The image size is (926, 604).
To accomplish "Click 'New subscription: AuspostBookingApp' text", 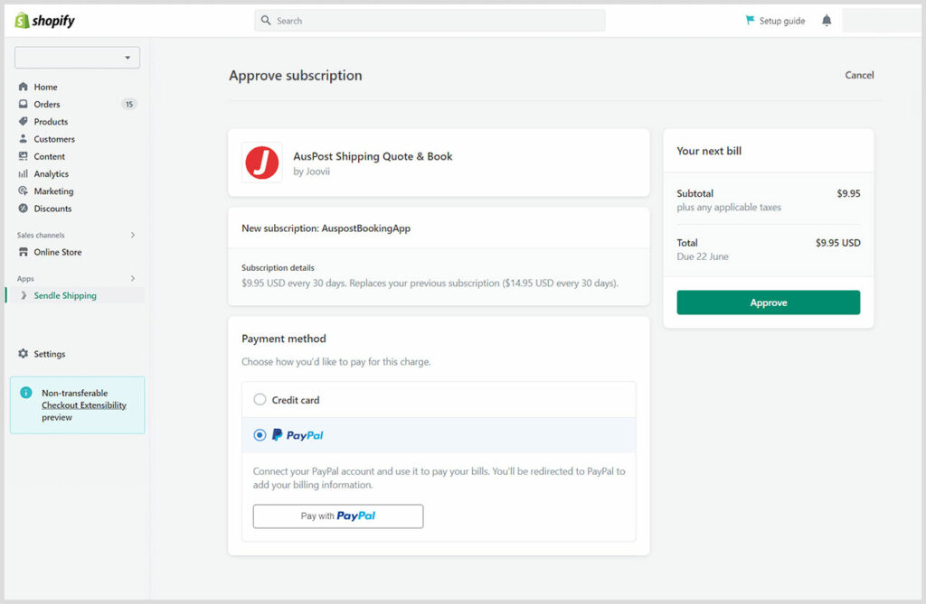I will point(326,228).
